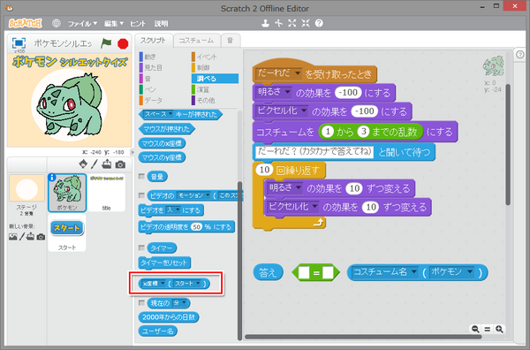Click the palette vertical scrollbar
The width and height of the screenshot is (530, 350).
pos(239,261)
